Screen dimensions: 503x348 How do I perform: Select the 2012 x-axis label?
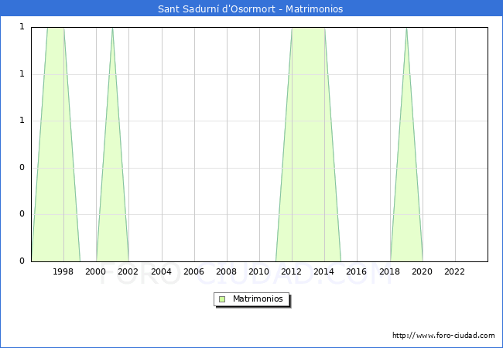[292, 271]
